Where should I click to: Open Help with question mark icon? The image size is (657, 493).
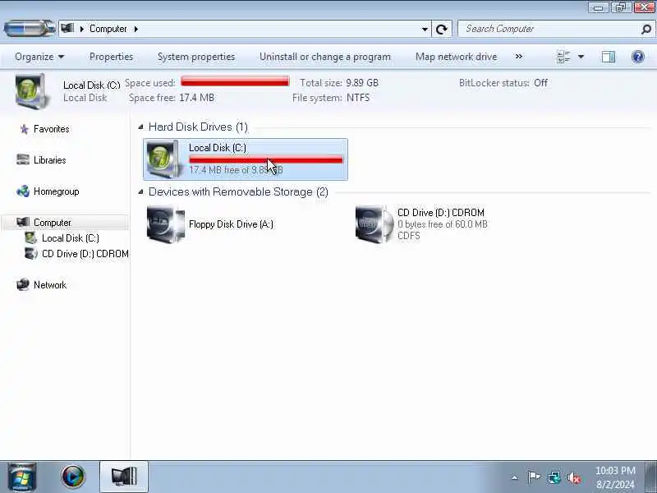click(638, 57)
